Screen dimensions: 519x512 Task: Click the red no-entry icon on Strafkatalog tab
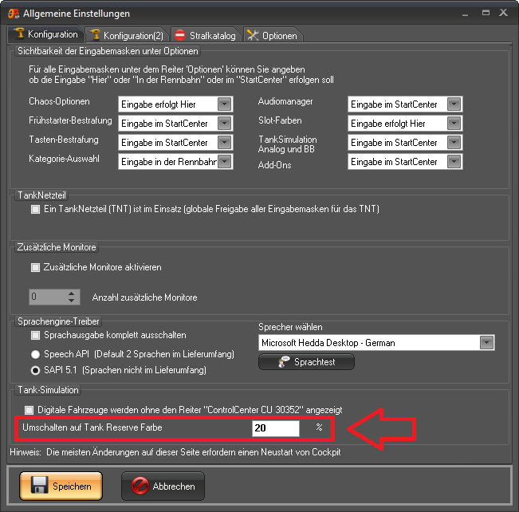click(x=180, y=35)
